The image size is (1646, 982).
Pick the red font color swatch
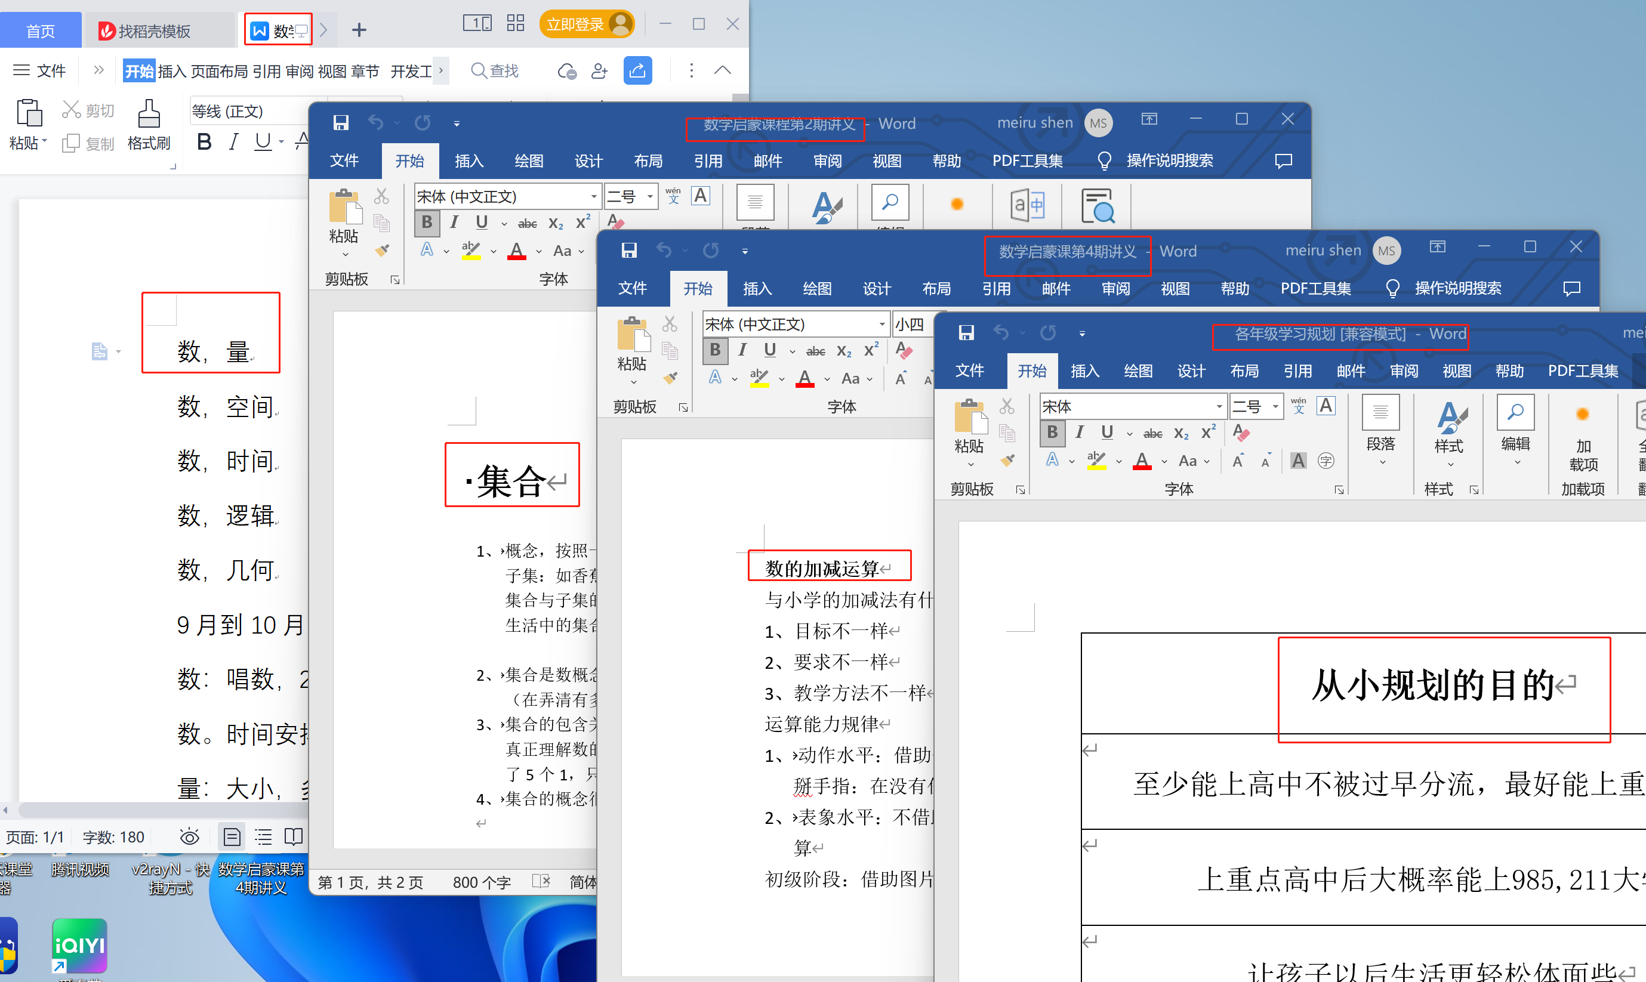pos(1142,460)
